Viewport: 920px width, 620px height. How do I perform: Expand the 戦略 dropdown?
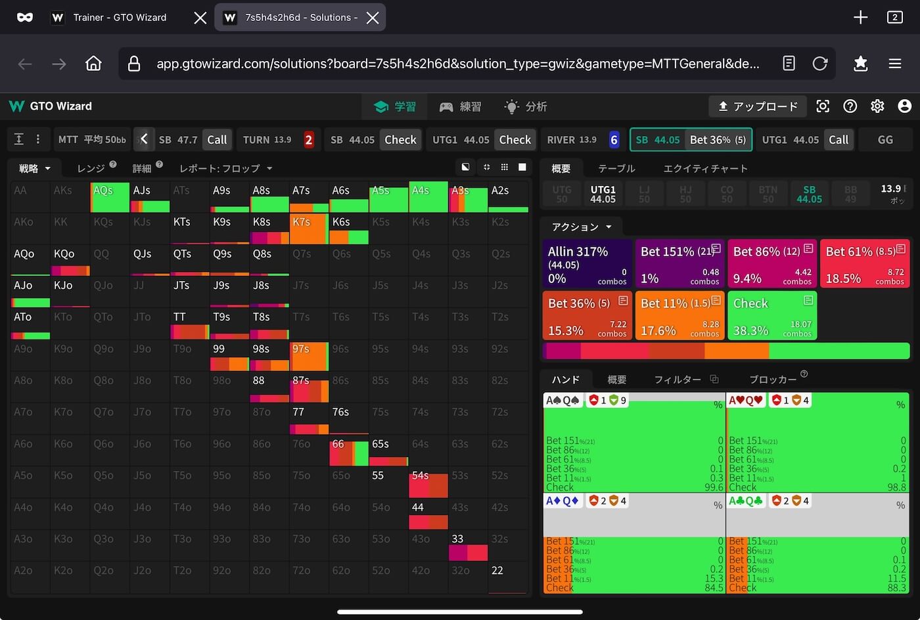(35, 169)
